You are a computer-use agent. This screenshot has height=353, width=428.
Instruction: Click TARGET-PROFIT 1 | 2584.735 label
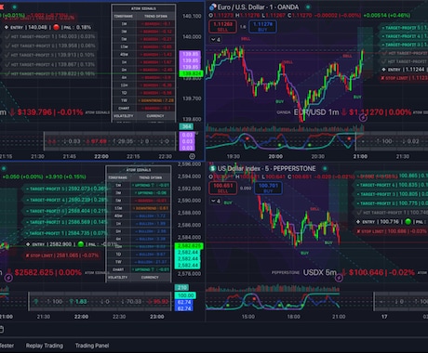click(65, 233)
